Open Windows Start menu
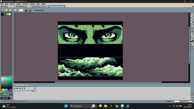This screenshot has height=109, width=194. pos(66,106)
